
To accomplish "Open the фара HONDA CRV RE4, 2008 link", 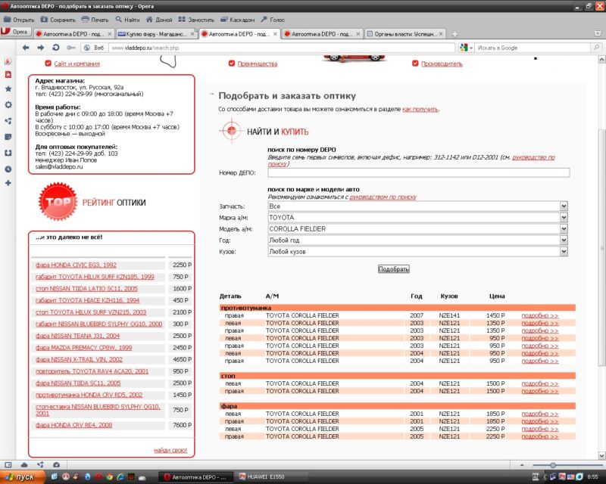I will [x=73, y=425].
